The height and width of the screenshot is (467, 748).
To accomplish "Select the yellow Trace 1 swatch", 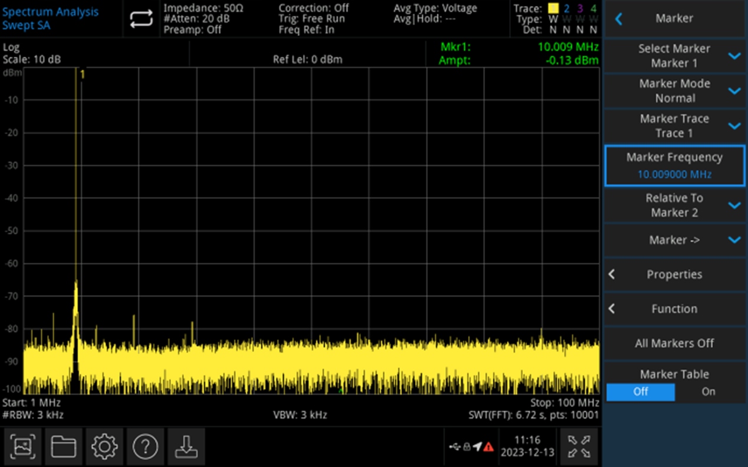I will (x=552, y=8).
